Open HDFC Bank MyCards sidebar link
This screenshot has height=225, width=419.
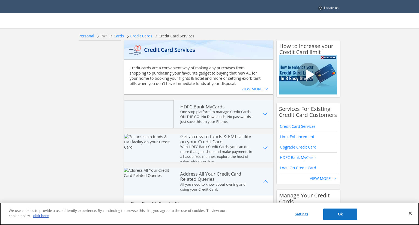(298, 158)
